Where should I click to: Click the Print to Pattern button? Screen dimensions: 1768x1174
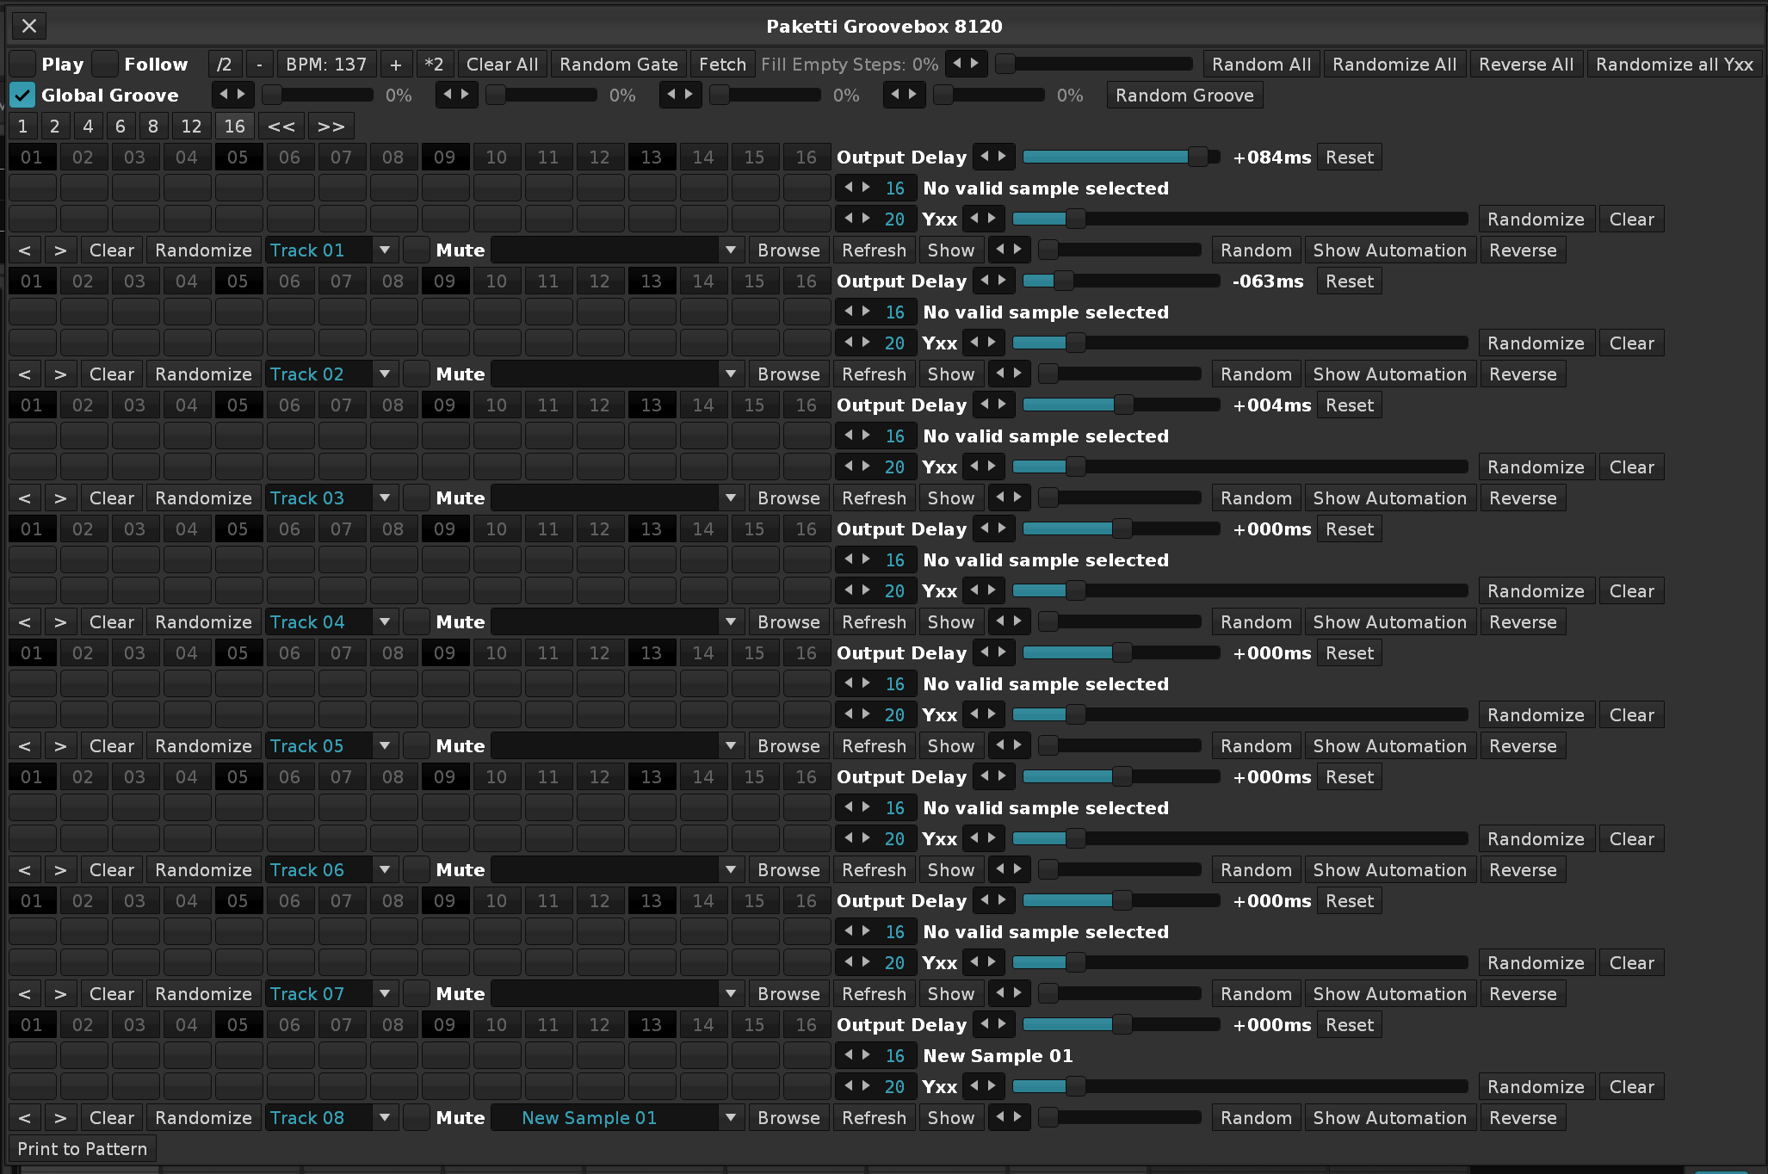coord(82,1149)
